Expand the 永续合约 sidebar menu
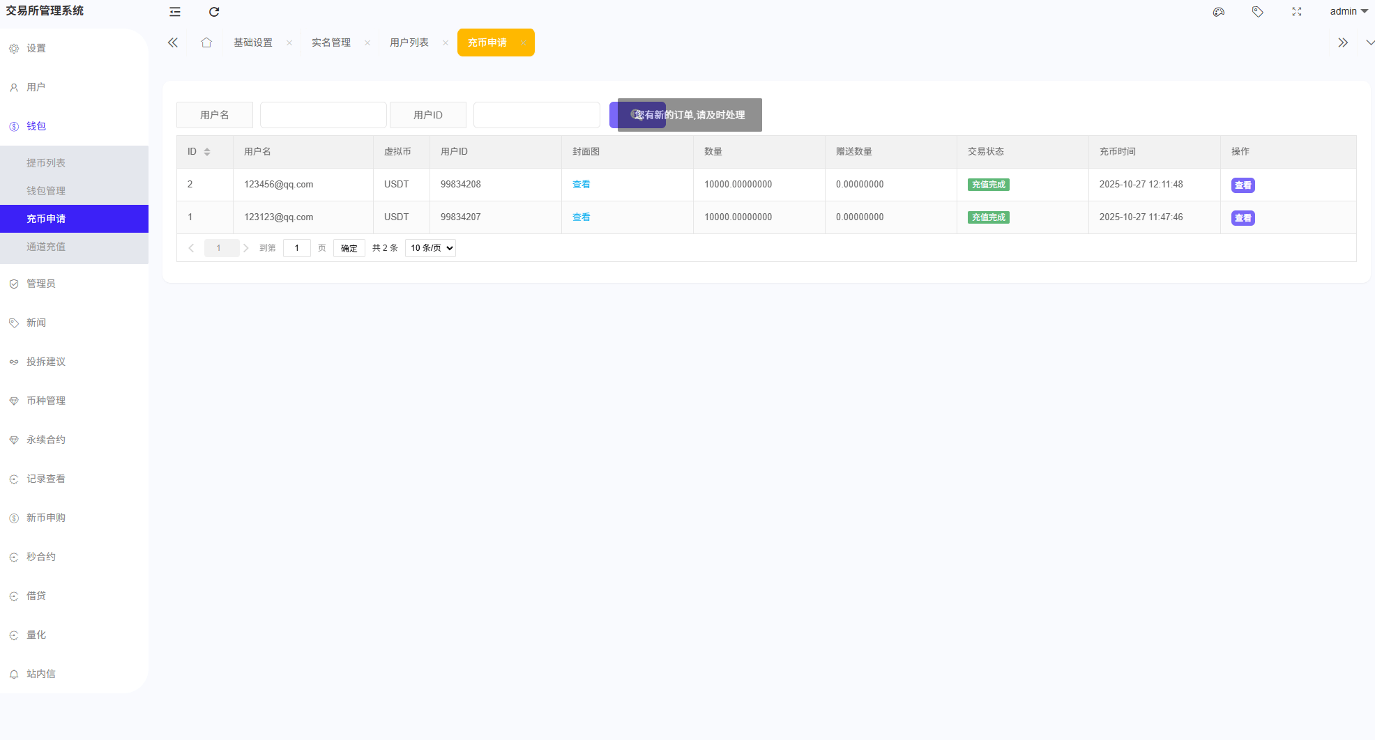The height and width of the screenshot is (740, 1375). click(x=46, y=440)
